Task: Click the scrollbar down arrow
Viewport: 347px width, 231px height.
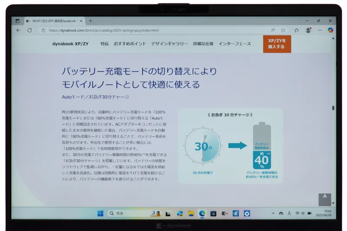Action: coord(333,203)
